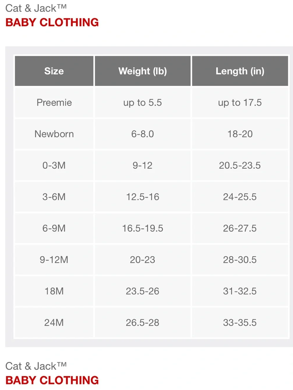
Task: Click the 'up to 5.5' weight cell
Action: 143,103
